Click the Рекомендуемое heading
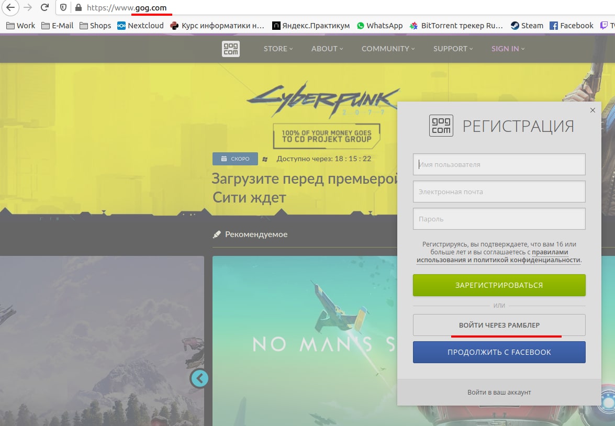Viewport: 615px width, 426px height. 256,234
